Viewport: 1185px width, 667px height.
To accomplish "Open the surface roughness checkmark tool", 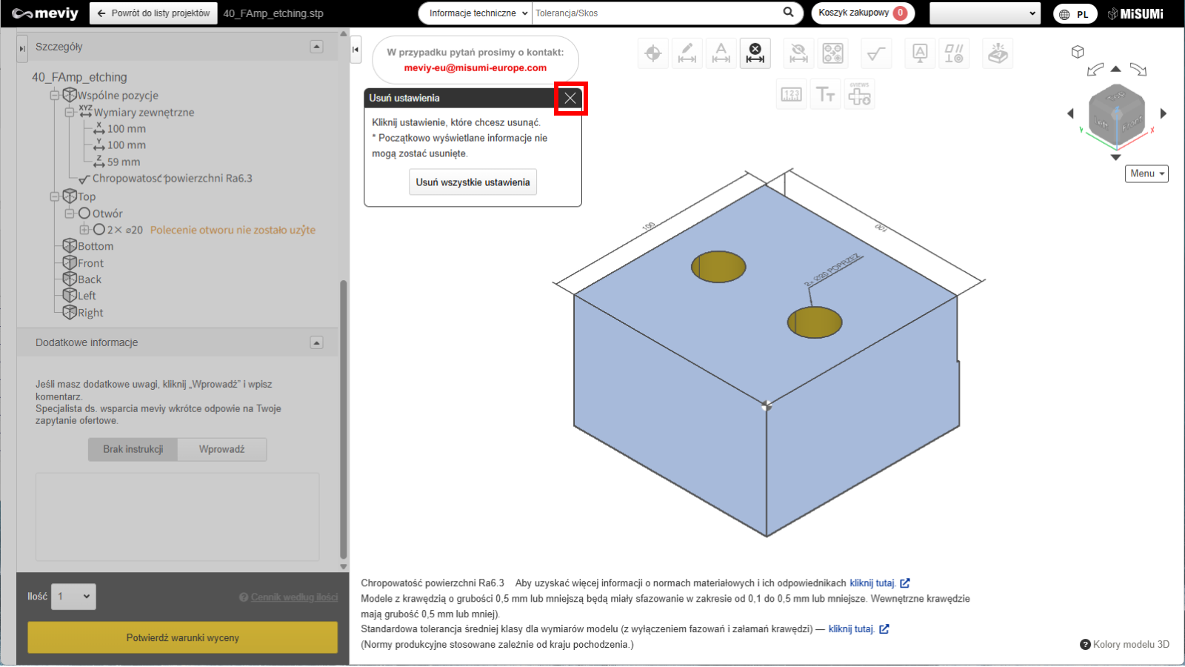I will pyautogui.click(x=876, y=53).
